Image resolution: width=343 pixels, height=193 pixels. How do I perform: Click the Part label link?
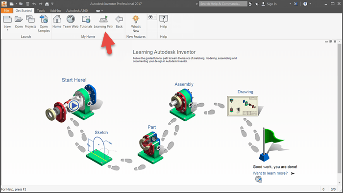click(x=151, y=127)
